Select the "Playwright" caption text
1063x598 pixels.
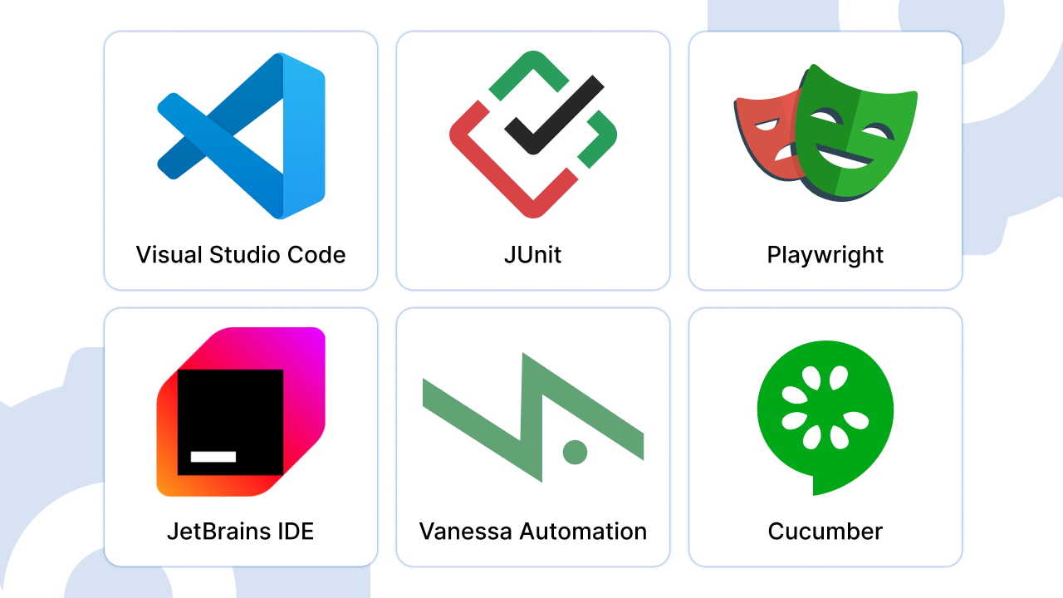click(825, 255)
